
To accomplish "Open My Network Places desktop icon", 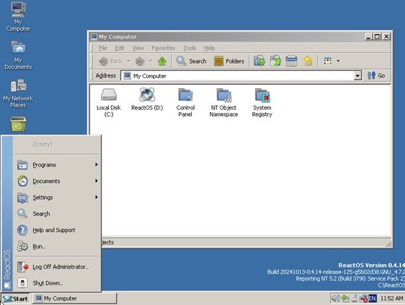I will pyautogui.click(x=18, y=93).
